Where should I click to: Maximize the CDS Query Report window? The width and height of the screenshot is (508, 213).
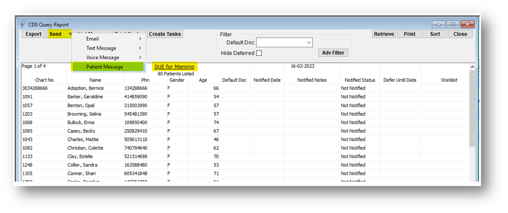pyautogui.click(x=453, y=24)
